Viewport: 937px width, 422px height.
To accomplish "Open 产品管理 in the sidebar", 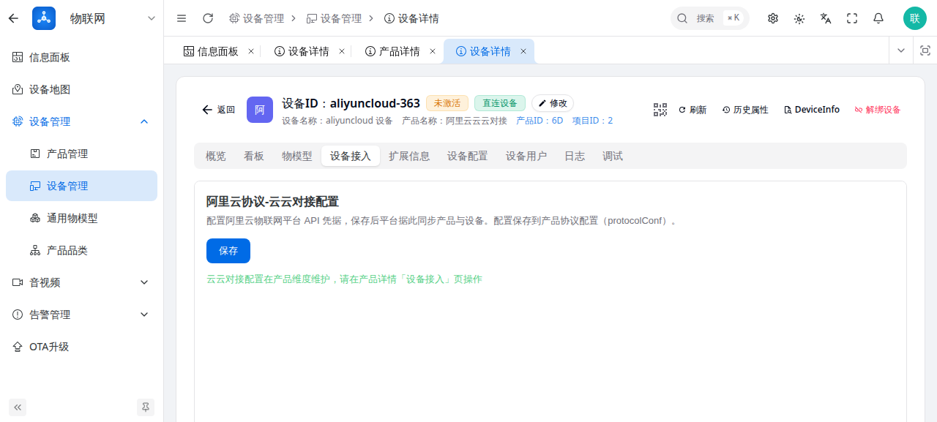I will [81, 154].
